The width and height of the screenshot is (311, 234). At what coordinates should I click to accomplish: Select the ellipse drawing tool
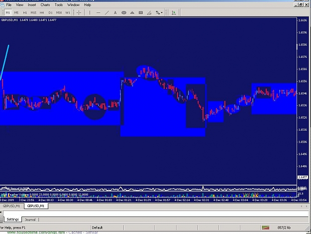(x=124, y=13)
